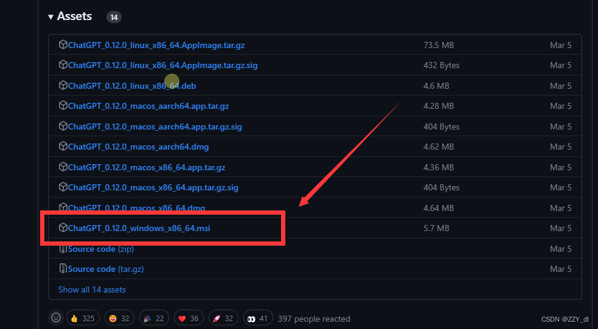Click package icon beside linux AppImage.tar.gz.sig

(63, 65)
